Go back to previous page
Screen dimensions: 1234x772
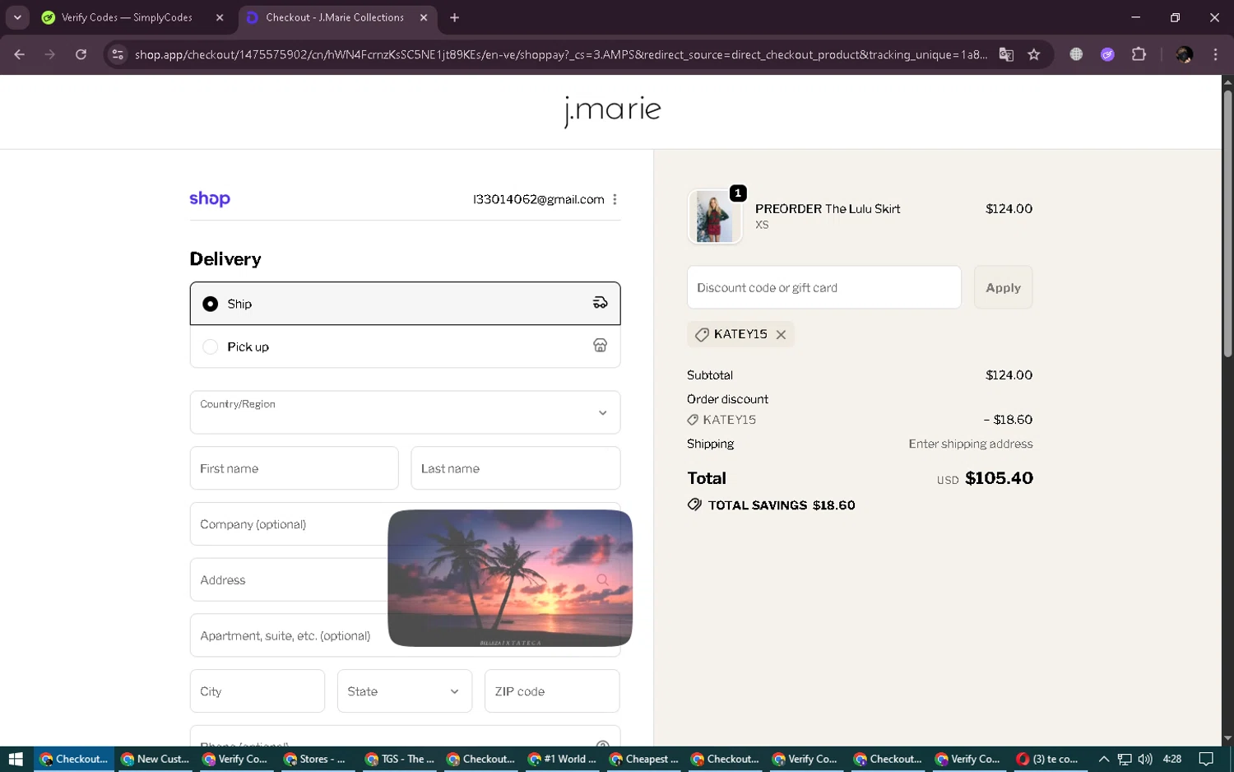[19, 54]
